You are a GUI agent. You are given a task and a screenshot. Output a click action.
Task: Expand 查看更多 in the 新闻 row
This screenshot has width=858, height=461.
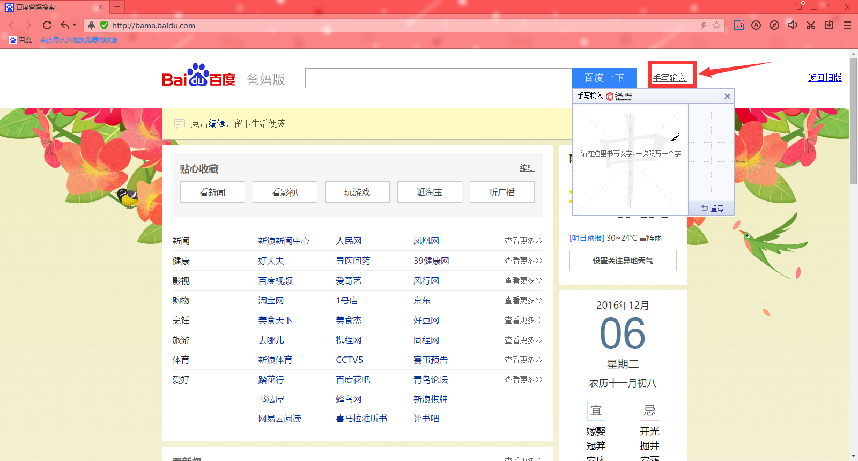click(x=523, y=241)
